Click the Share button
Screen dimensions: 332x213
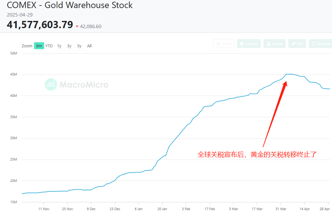pos(223,44)
